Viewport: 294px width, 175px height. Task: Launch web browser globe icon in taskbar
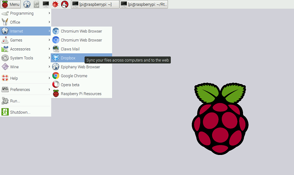coord(27,4)
